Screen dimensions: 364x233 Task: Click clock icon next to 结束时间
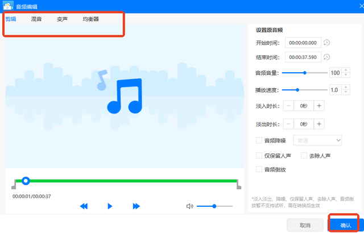coord(326,57)
